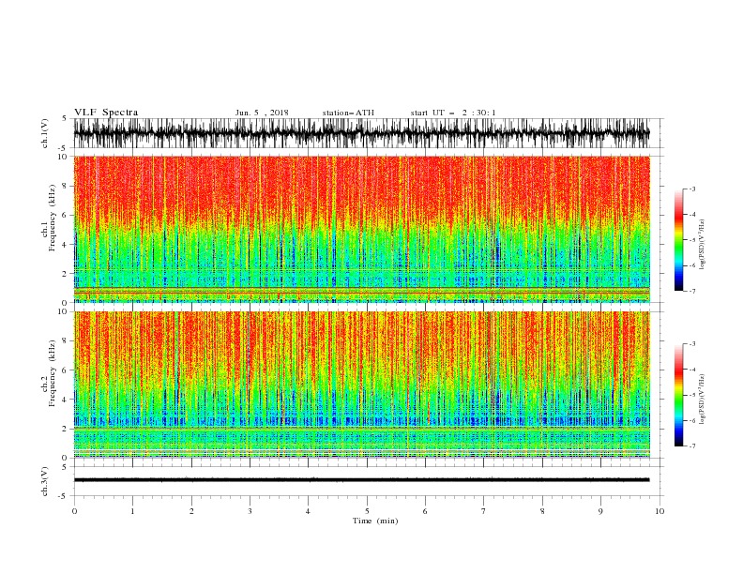Click the "-5" value on the ch.2 colorbar
The width and height of the screenshot is (743, 574).
[x=691, y=395]
